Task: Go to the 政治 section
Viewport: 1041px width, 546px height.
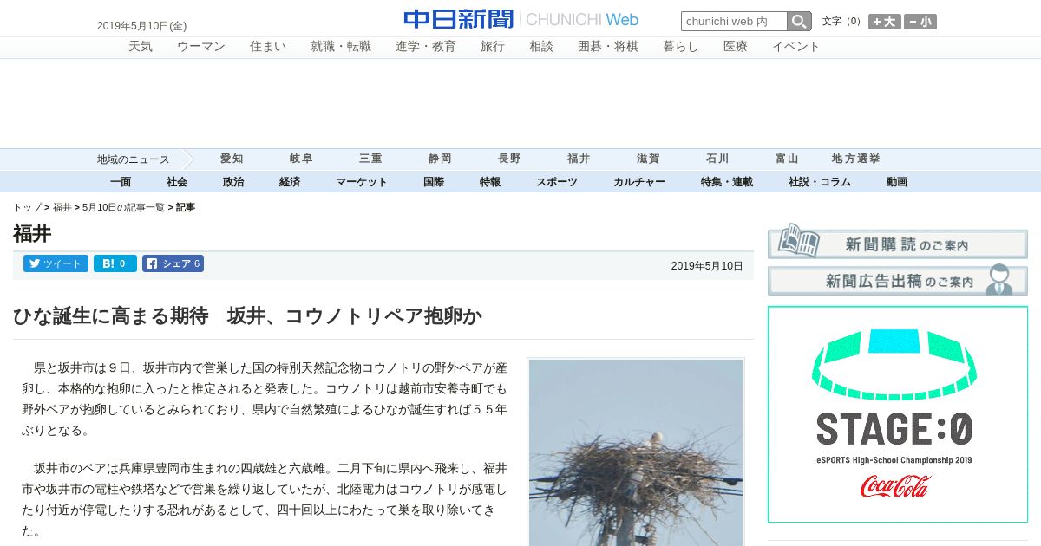Action: 233,182
